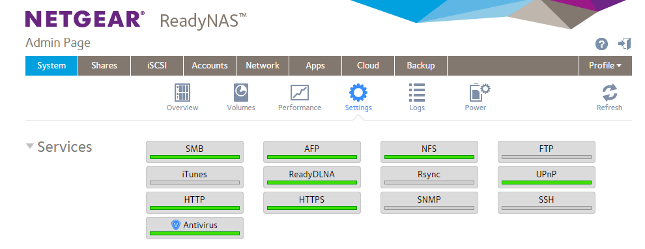Click the Admin Page heading
Screen dimensions: 645x249
pos(58,43)
